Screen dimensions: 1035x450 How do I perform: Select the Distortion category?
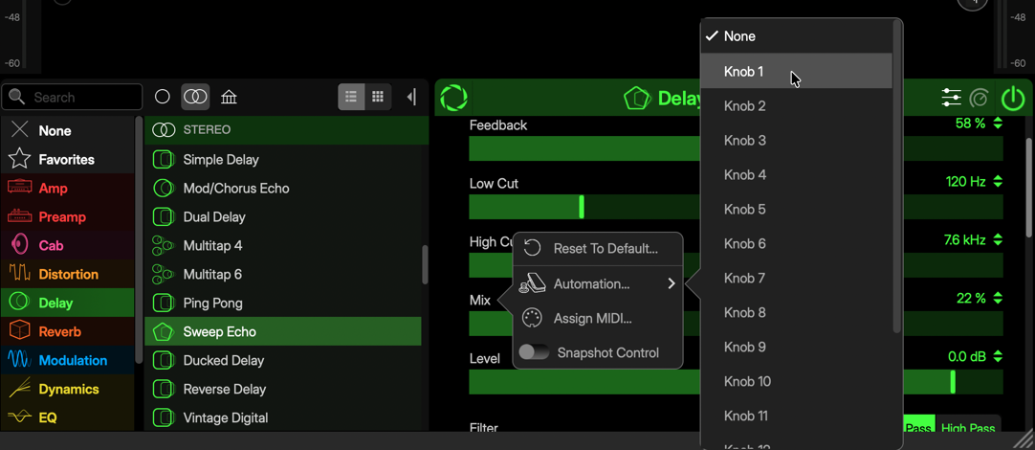coord(67,274)
